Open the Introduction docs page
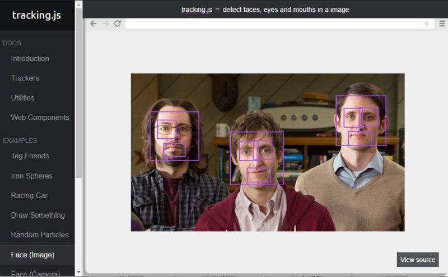Viewport: 448px width, 277px height. pos(30,59)
